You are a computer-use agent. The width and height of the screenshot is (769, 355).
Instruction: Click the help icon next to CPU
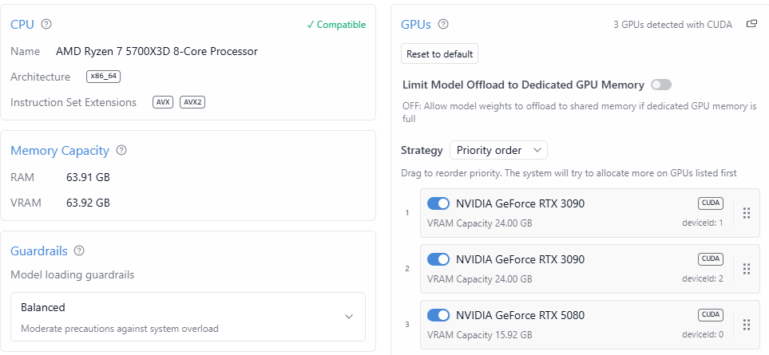pos(46,25)
